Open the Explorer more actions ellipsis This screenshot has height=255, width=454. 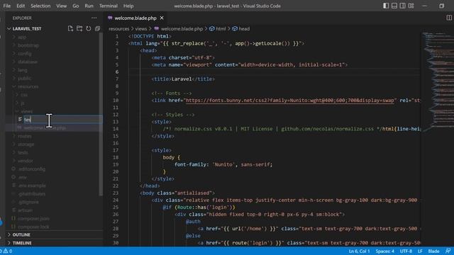tap(94, 18)
